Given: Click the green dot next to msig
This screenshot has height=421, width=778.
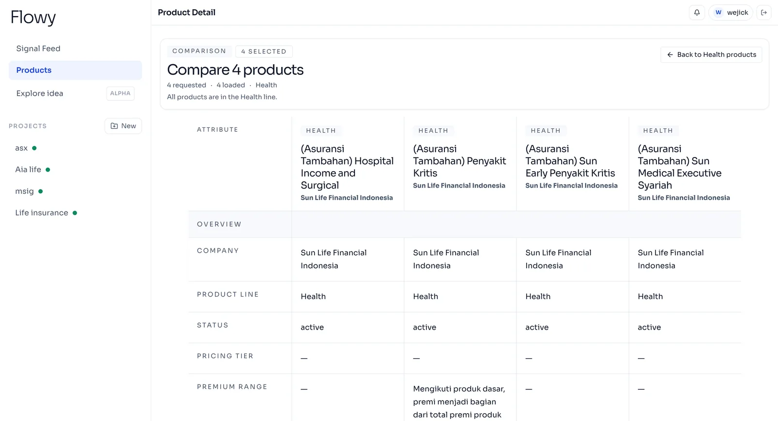Looking at the screenshot, I should pos(40,192).
